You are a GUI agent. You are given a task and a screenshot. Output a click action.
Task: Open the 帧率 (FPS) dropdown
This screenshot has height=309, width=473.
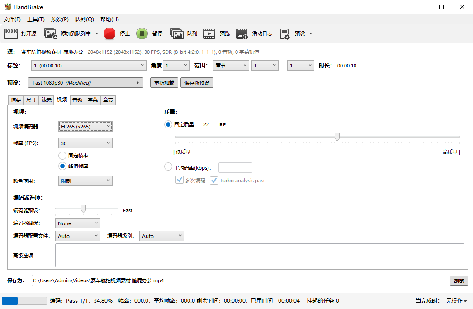coord(85,143)
